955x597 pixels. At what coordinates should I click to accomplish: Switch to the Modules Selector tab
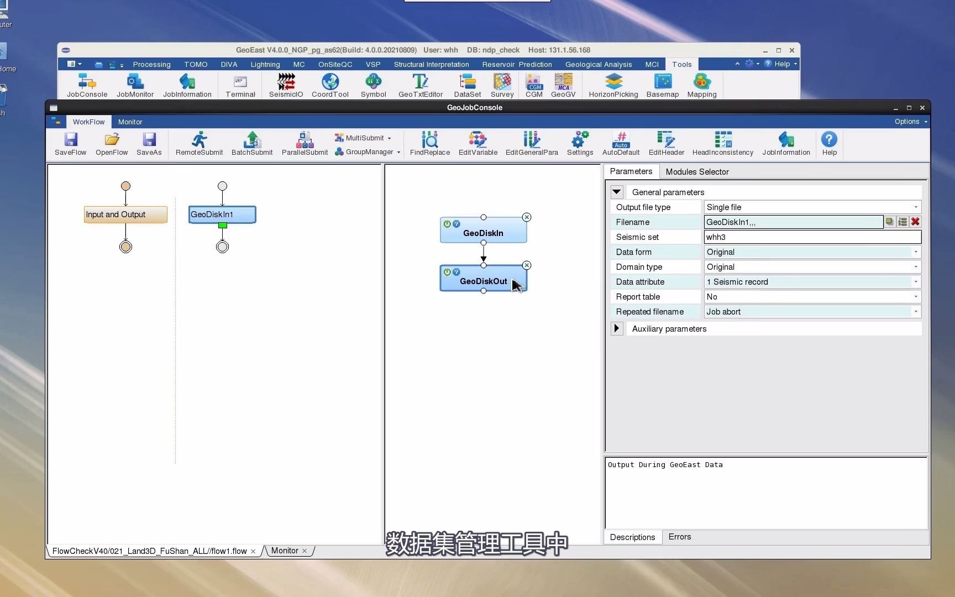point(697,172)
